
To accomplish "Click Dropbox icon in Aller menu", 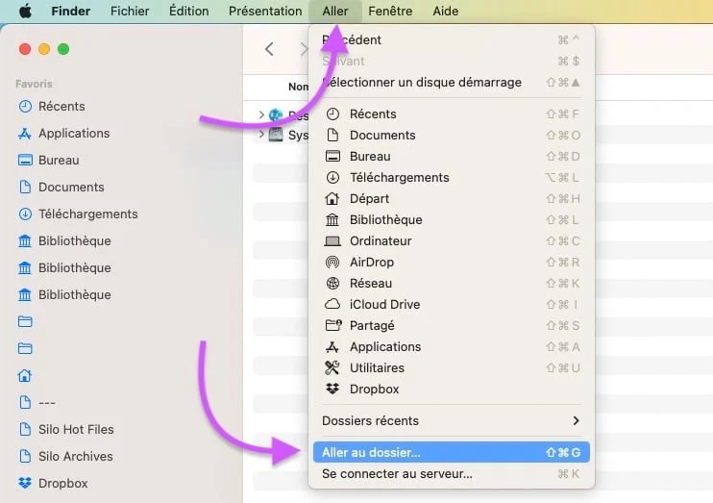I will coord(332,389).
